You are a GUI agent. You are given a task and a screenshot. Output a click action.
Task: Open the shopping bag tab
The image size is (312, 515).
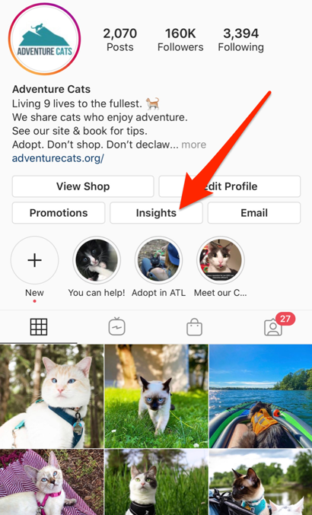[x=194, y=327]
